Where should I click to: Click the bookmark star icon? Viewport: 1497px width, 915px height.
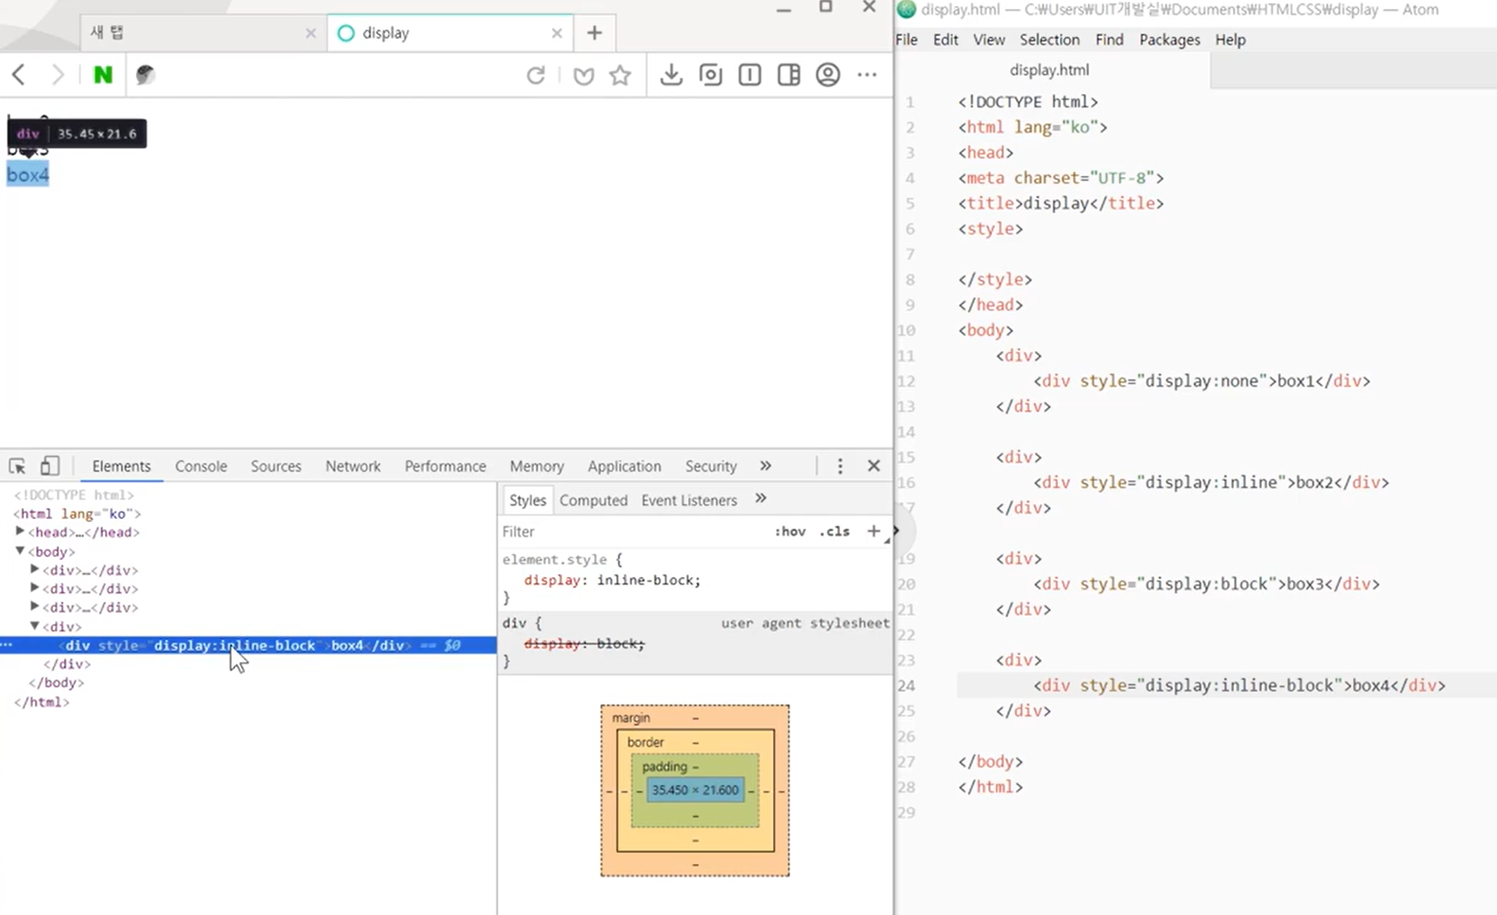click(x=620, y=75)
